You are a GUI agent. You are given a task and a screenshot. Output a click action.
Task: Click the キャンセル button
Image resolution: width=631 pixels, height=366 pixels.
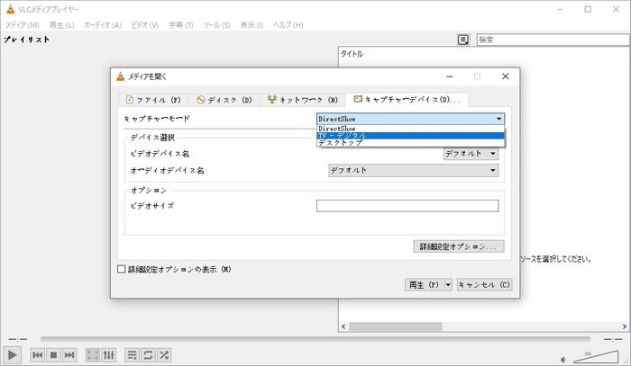tap(485, 285)
